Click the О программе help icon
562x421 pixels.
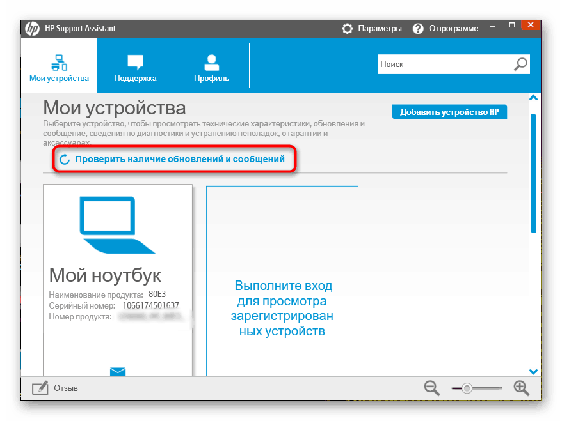[418, 28]
